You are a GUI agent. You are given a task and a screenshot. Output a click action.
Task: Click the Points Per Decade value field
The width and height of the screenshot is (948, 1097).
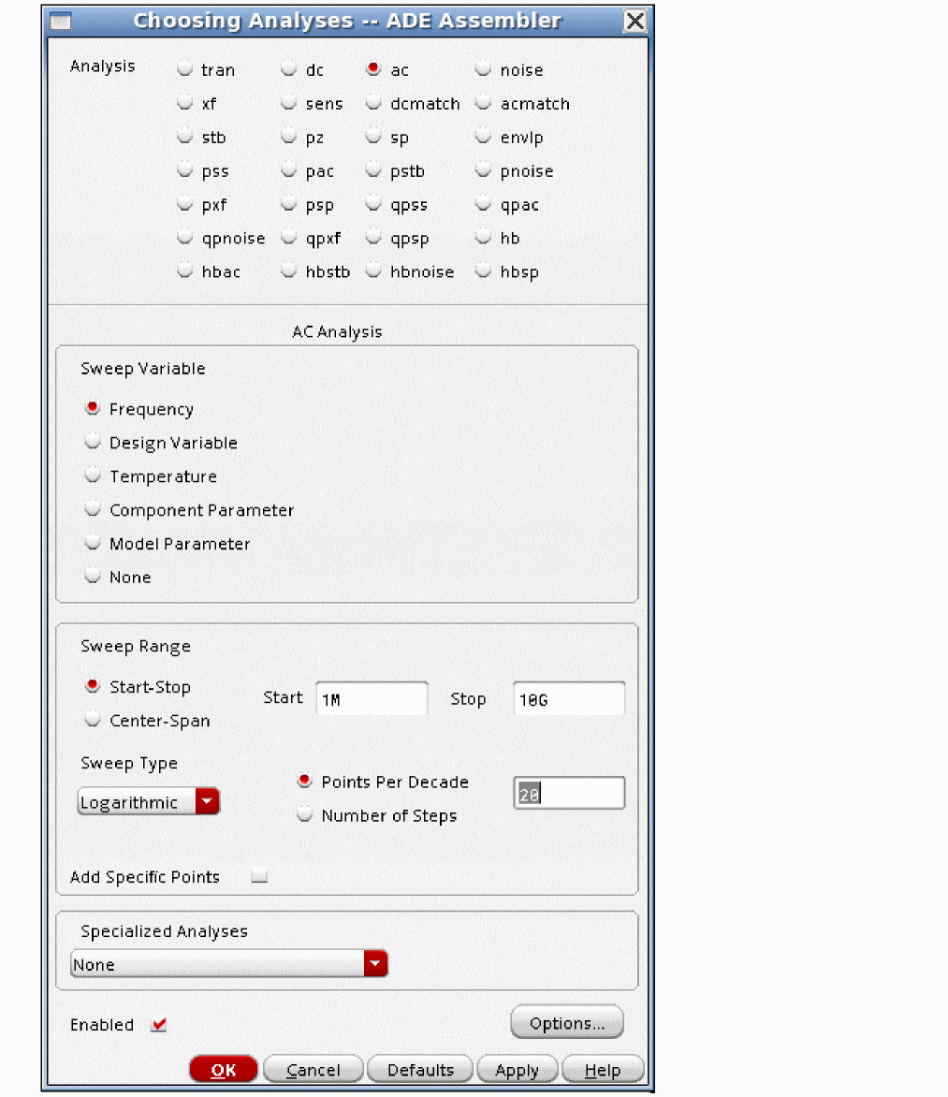[x=569, y=794]
